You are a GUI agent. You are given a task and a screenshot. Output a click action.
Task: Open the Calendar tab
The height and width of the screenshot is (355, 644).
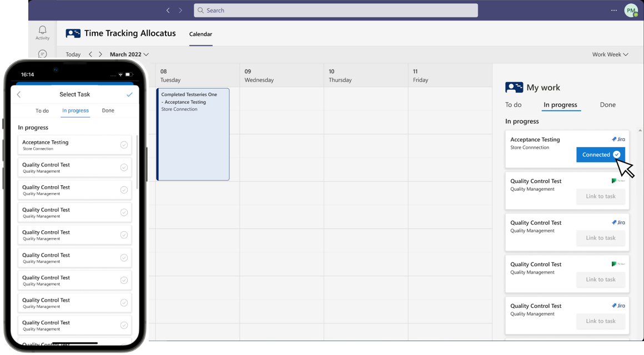tap(200, 34)
